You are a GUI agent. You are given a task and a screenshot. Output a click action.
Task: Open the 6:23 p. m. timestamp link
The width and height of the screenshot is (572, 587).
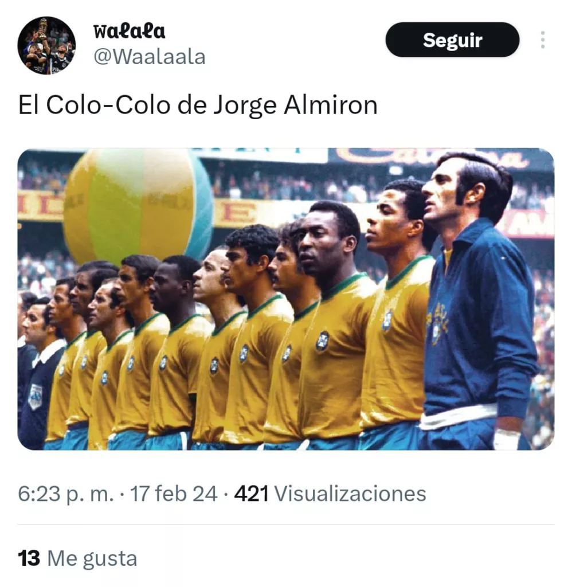click(65, 494)
